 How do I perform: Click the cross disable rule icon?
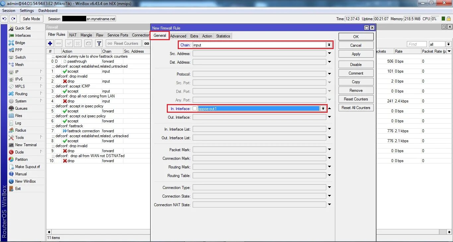[x=78, y=43]
